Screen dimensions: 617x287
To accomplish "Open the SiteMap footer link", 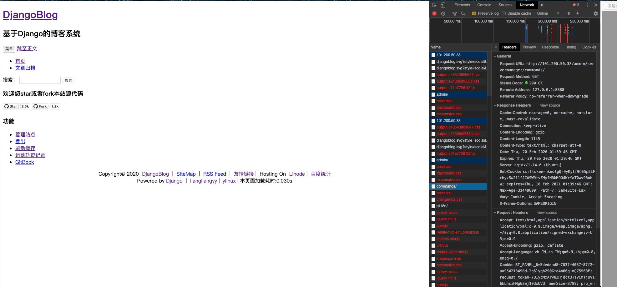I will point(187,174).
